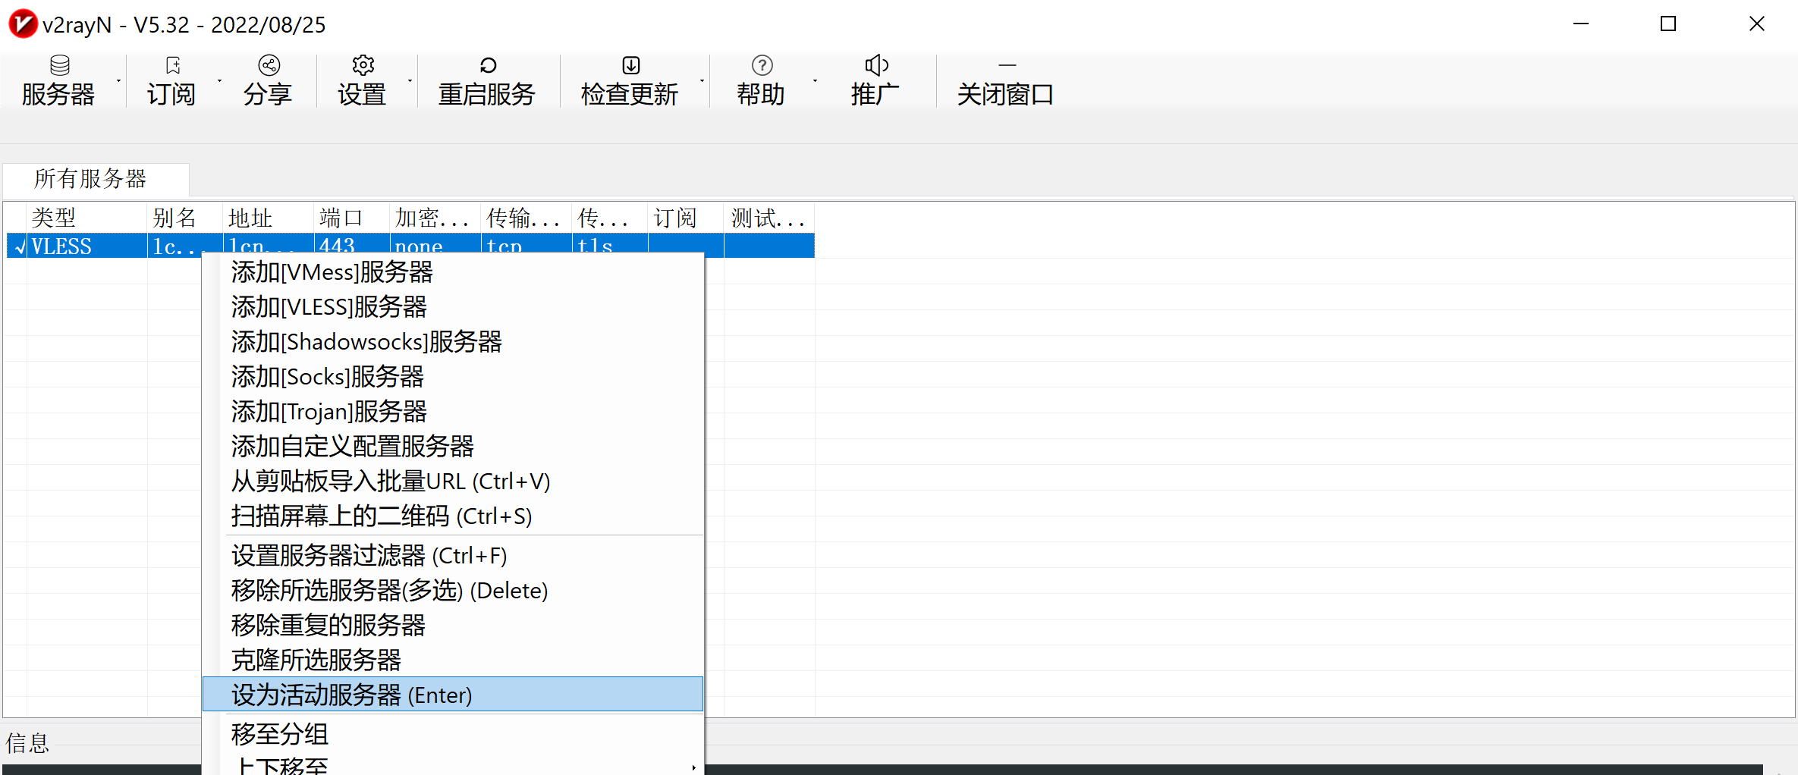Viewport: 1798px width, 775px height.
Task: Sort by 传输 column header
Action: pyautogui.click(x=527, y=218)
